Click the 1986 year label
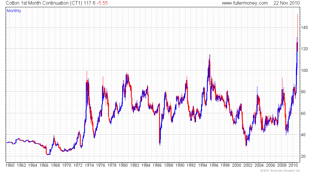Image resolution: width=317 pixels, height=173 pixels. 157,165
